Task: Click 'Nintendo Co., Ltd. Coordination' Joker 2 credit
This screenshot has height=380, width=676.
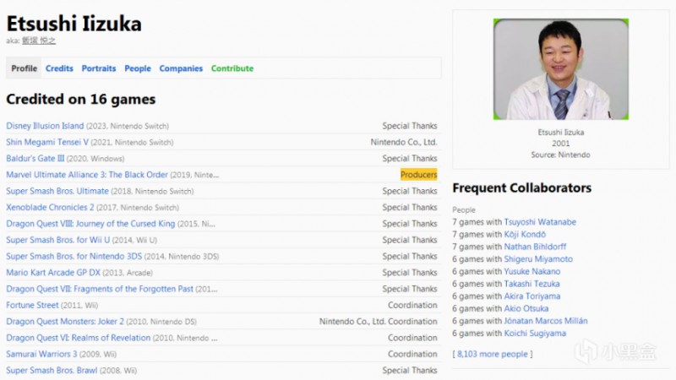Action: (x=378, y=322)
